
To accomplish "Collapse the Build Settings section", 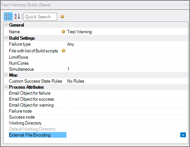I will point(6,38).
